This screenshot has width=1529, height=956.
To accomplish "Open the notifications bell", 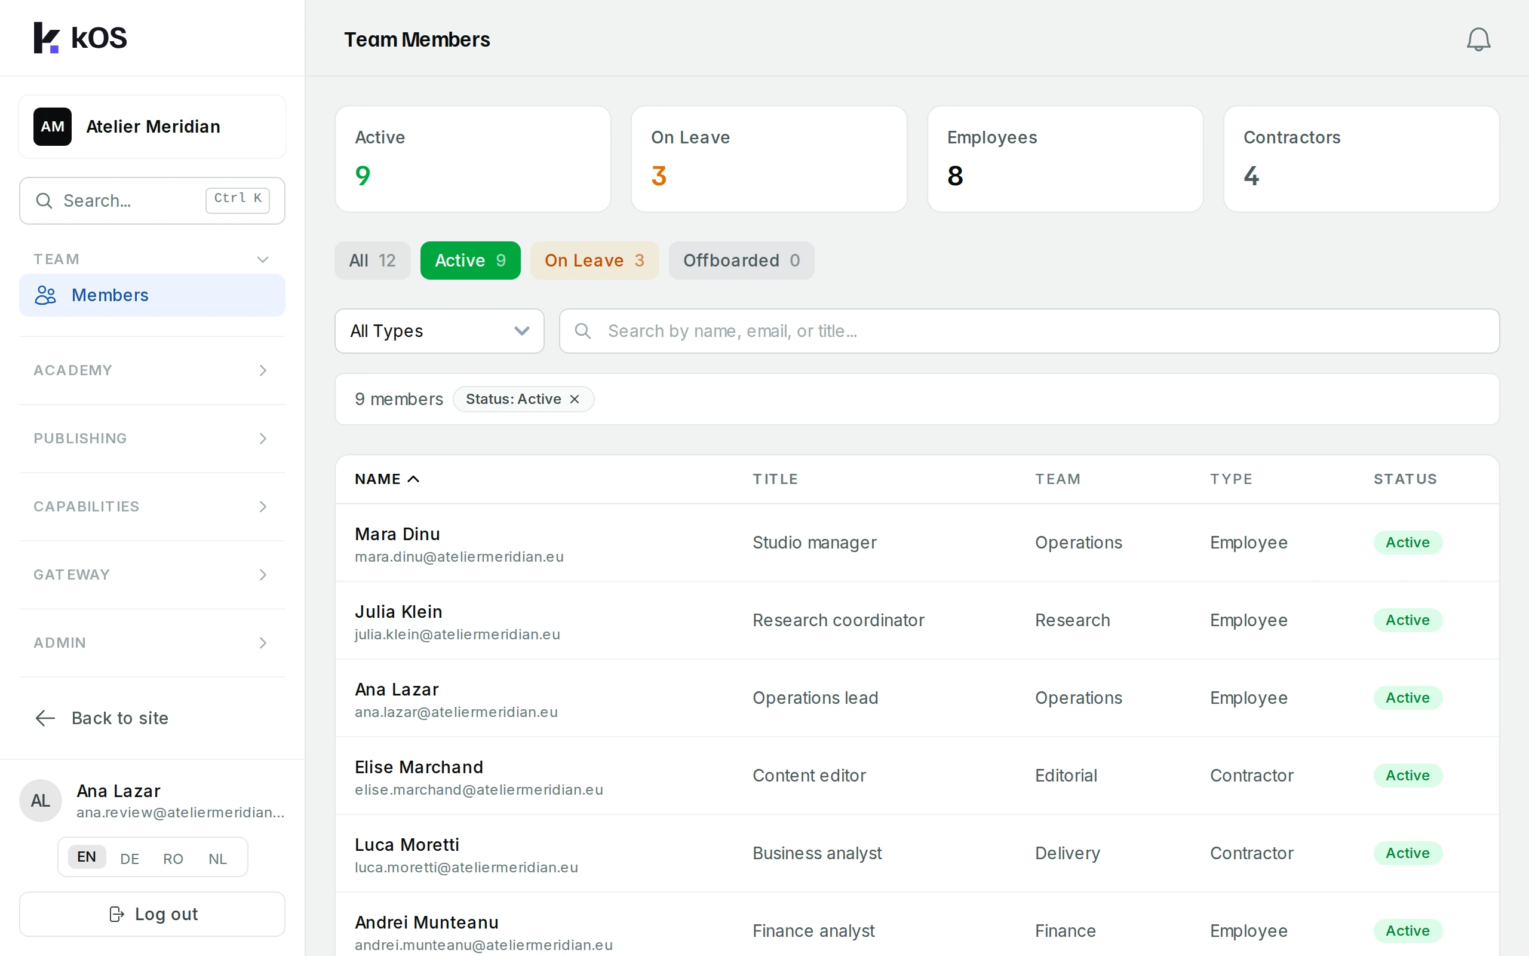I will tap(1478, 39).
